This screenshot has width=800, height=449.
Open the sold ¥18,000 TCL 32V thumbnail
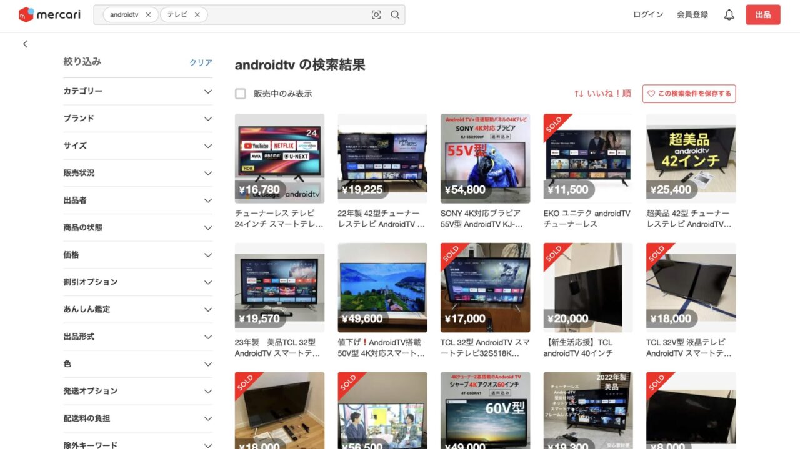coord(691,288)
